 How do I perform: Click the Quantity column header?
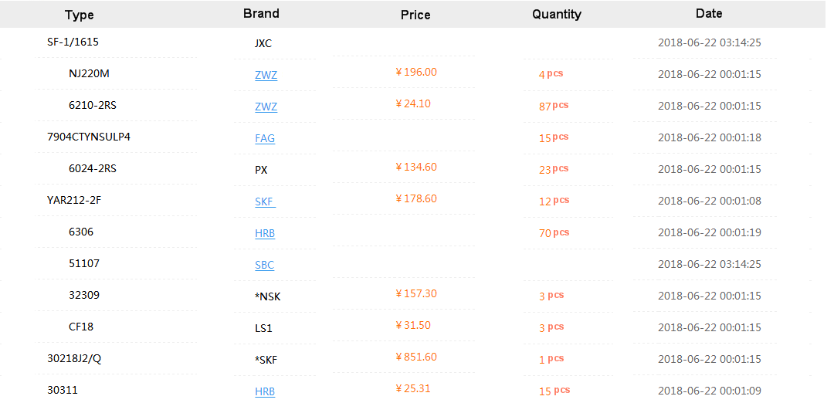[x=556, y=14]
